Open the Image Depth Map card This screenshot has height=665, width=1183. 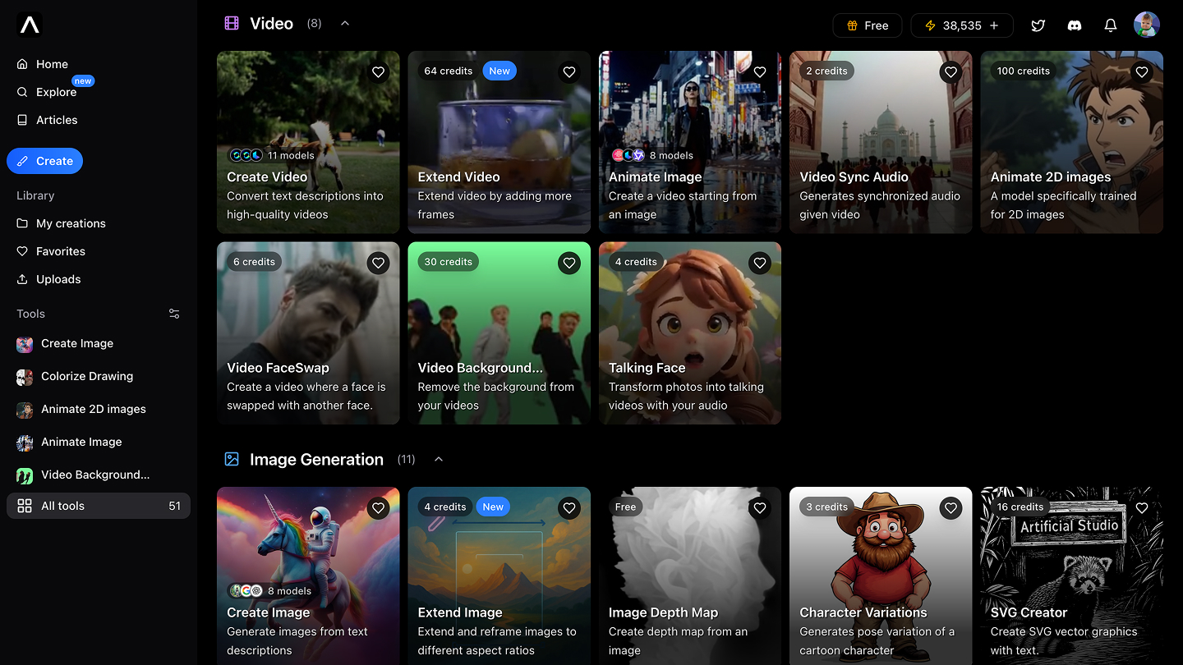[690, 576]
